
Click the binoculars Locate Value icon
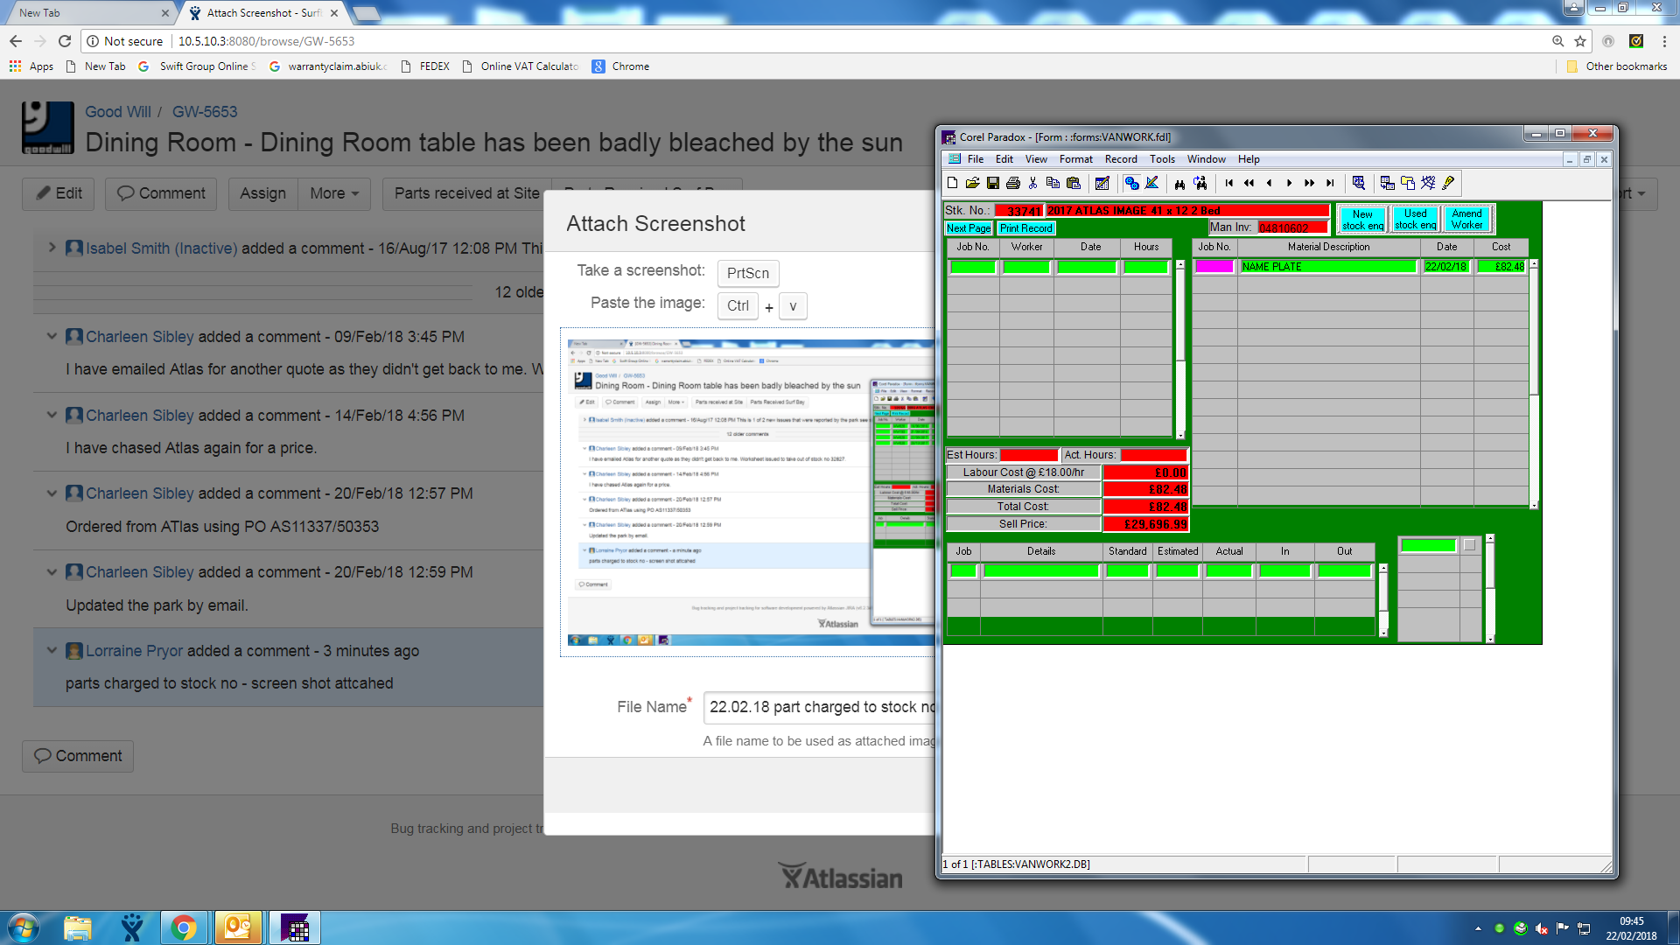[1179, 183]
